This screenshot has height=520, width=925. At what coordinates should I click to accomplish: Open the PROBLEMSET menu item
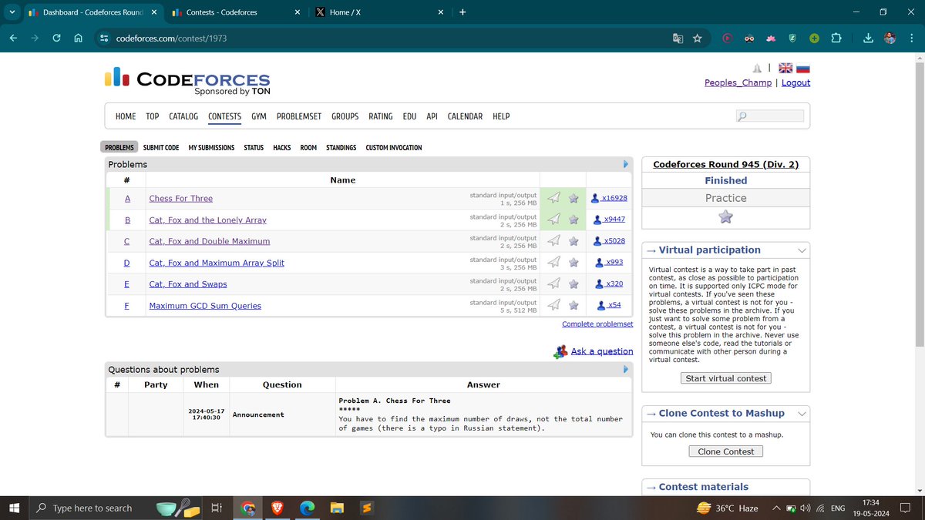coord(299,116)
